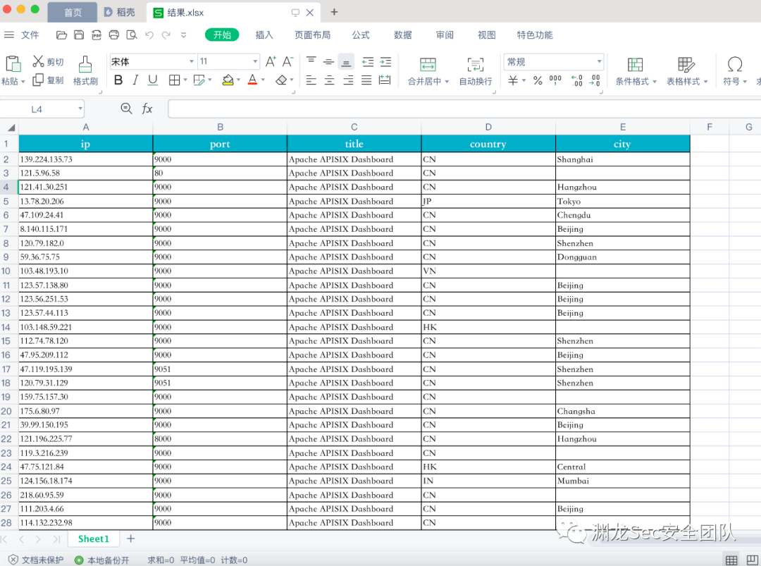Go to the 首页 home tab
The image size is (761, 566).
coord(73,13)
